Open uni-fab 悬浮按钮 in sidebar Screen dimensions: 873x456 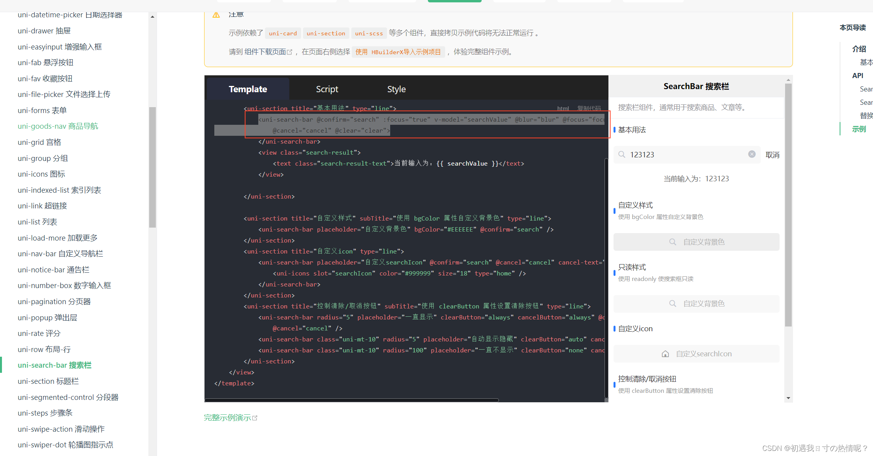(x=46, y=62)
